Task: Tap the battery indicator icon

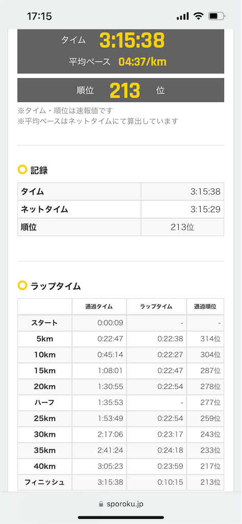Action: pyautogui.click(x=216, y=16)
